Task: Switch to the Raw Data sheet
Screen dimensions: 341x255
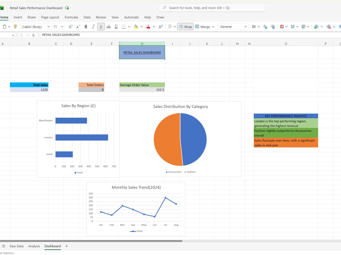Action: click(16, 246)
